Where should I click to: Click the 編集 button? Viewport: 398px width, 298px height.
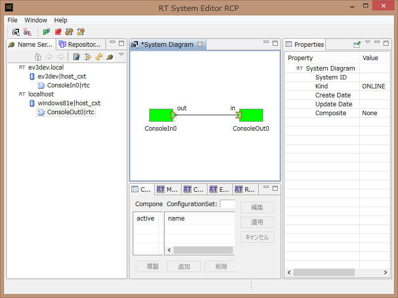257,207
